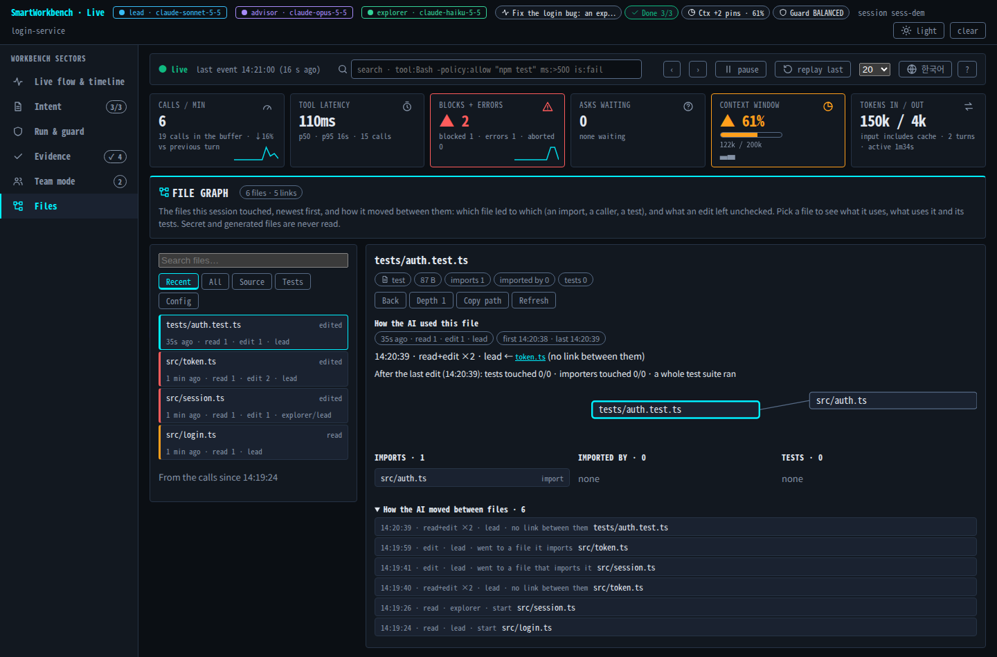Click the swap arrows icon in Tokens card
The width and height of the screenshot is (997, 657).
(x=969, y=107)
